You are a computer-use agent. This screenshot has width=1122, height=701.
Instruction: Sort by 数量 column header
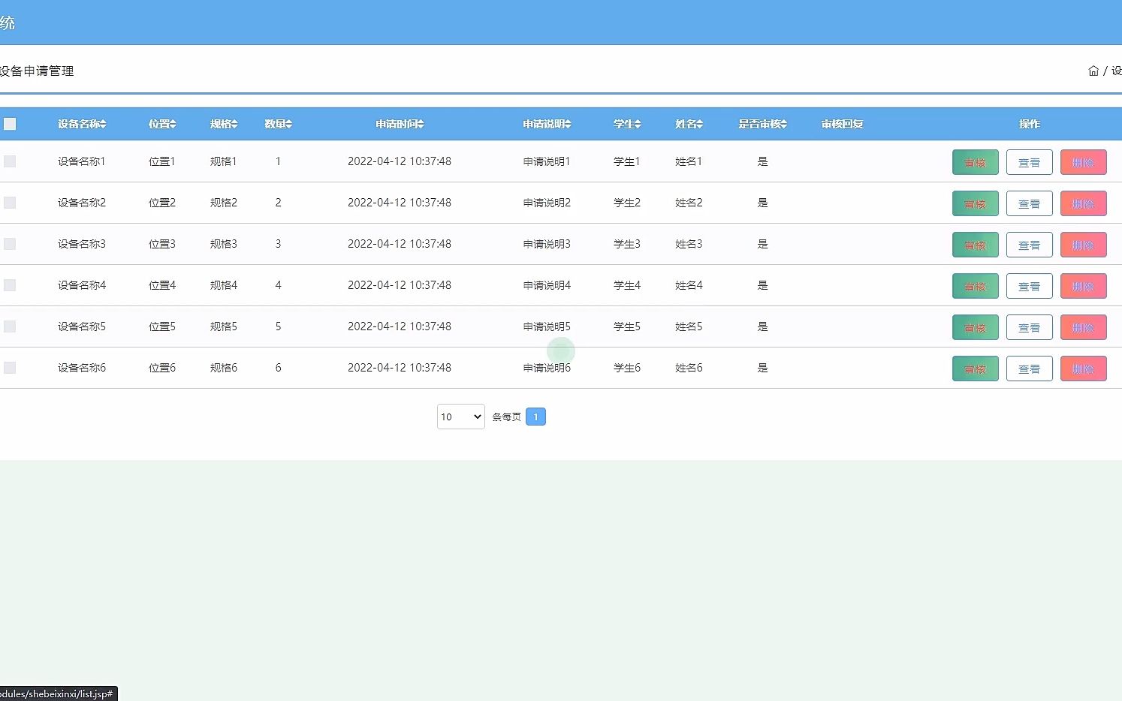pos(278,124)
